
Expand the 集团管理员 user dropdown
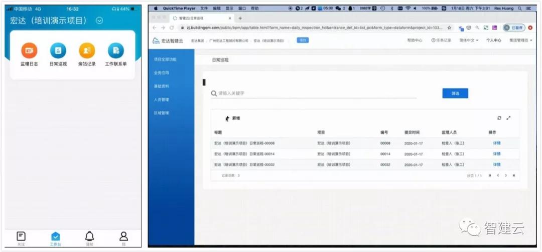(x=520, y=40)
